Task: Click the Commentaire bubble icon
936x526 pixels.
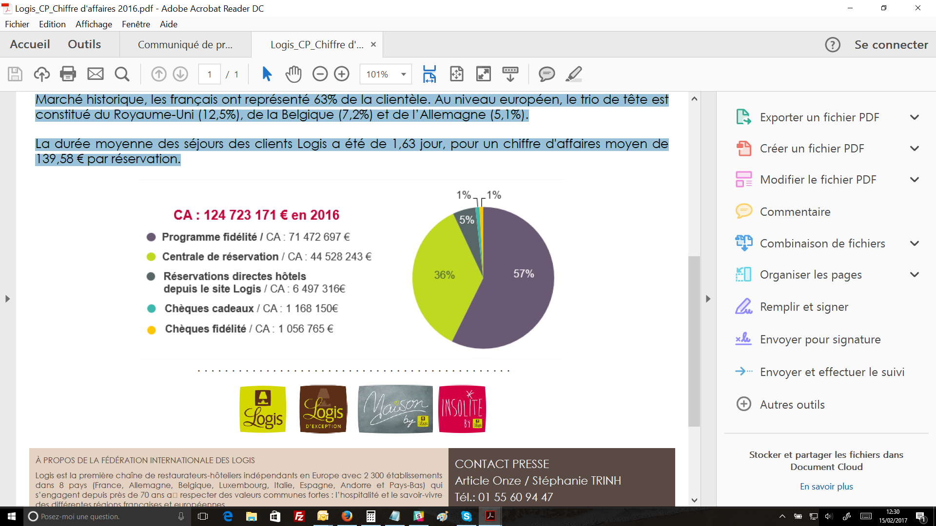Action: pyautogui.click(x=743, y=211)
